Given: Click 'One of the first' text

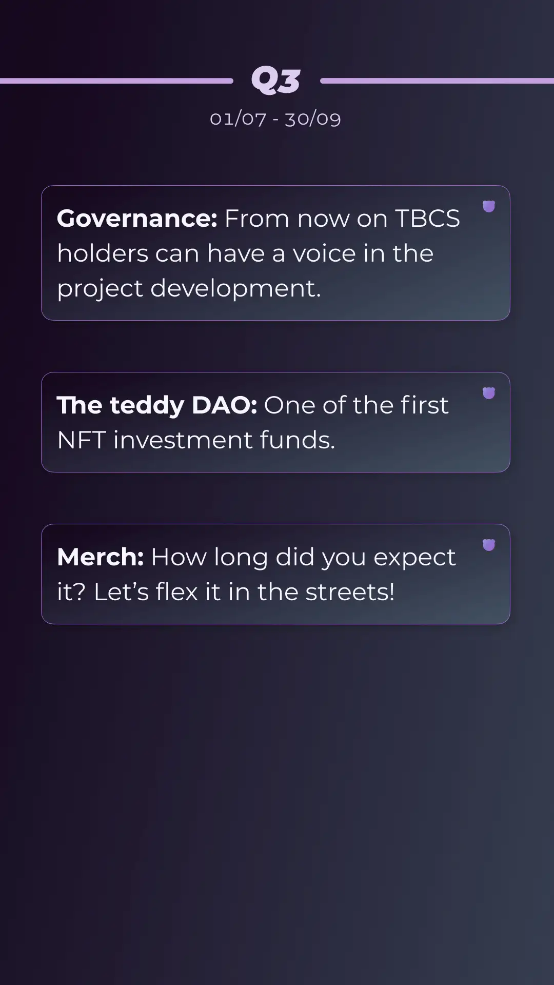Looking at the screenshot, I should [x=357, y=405].
